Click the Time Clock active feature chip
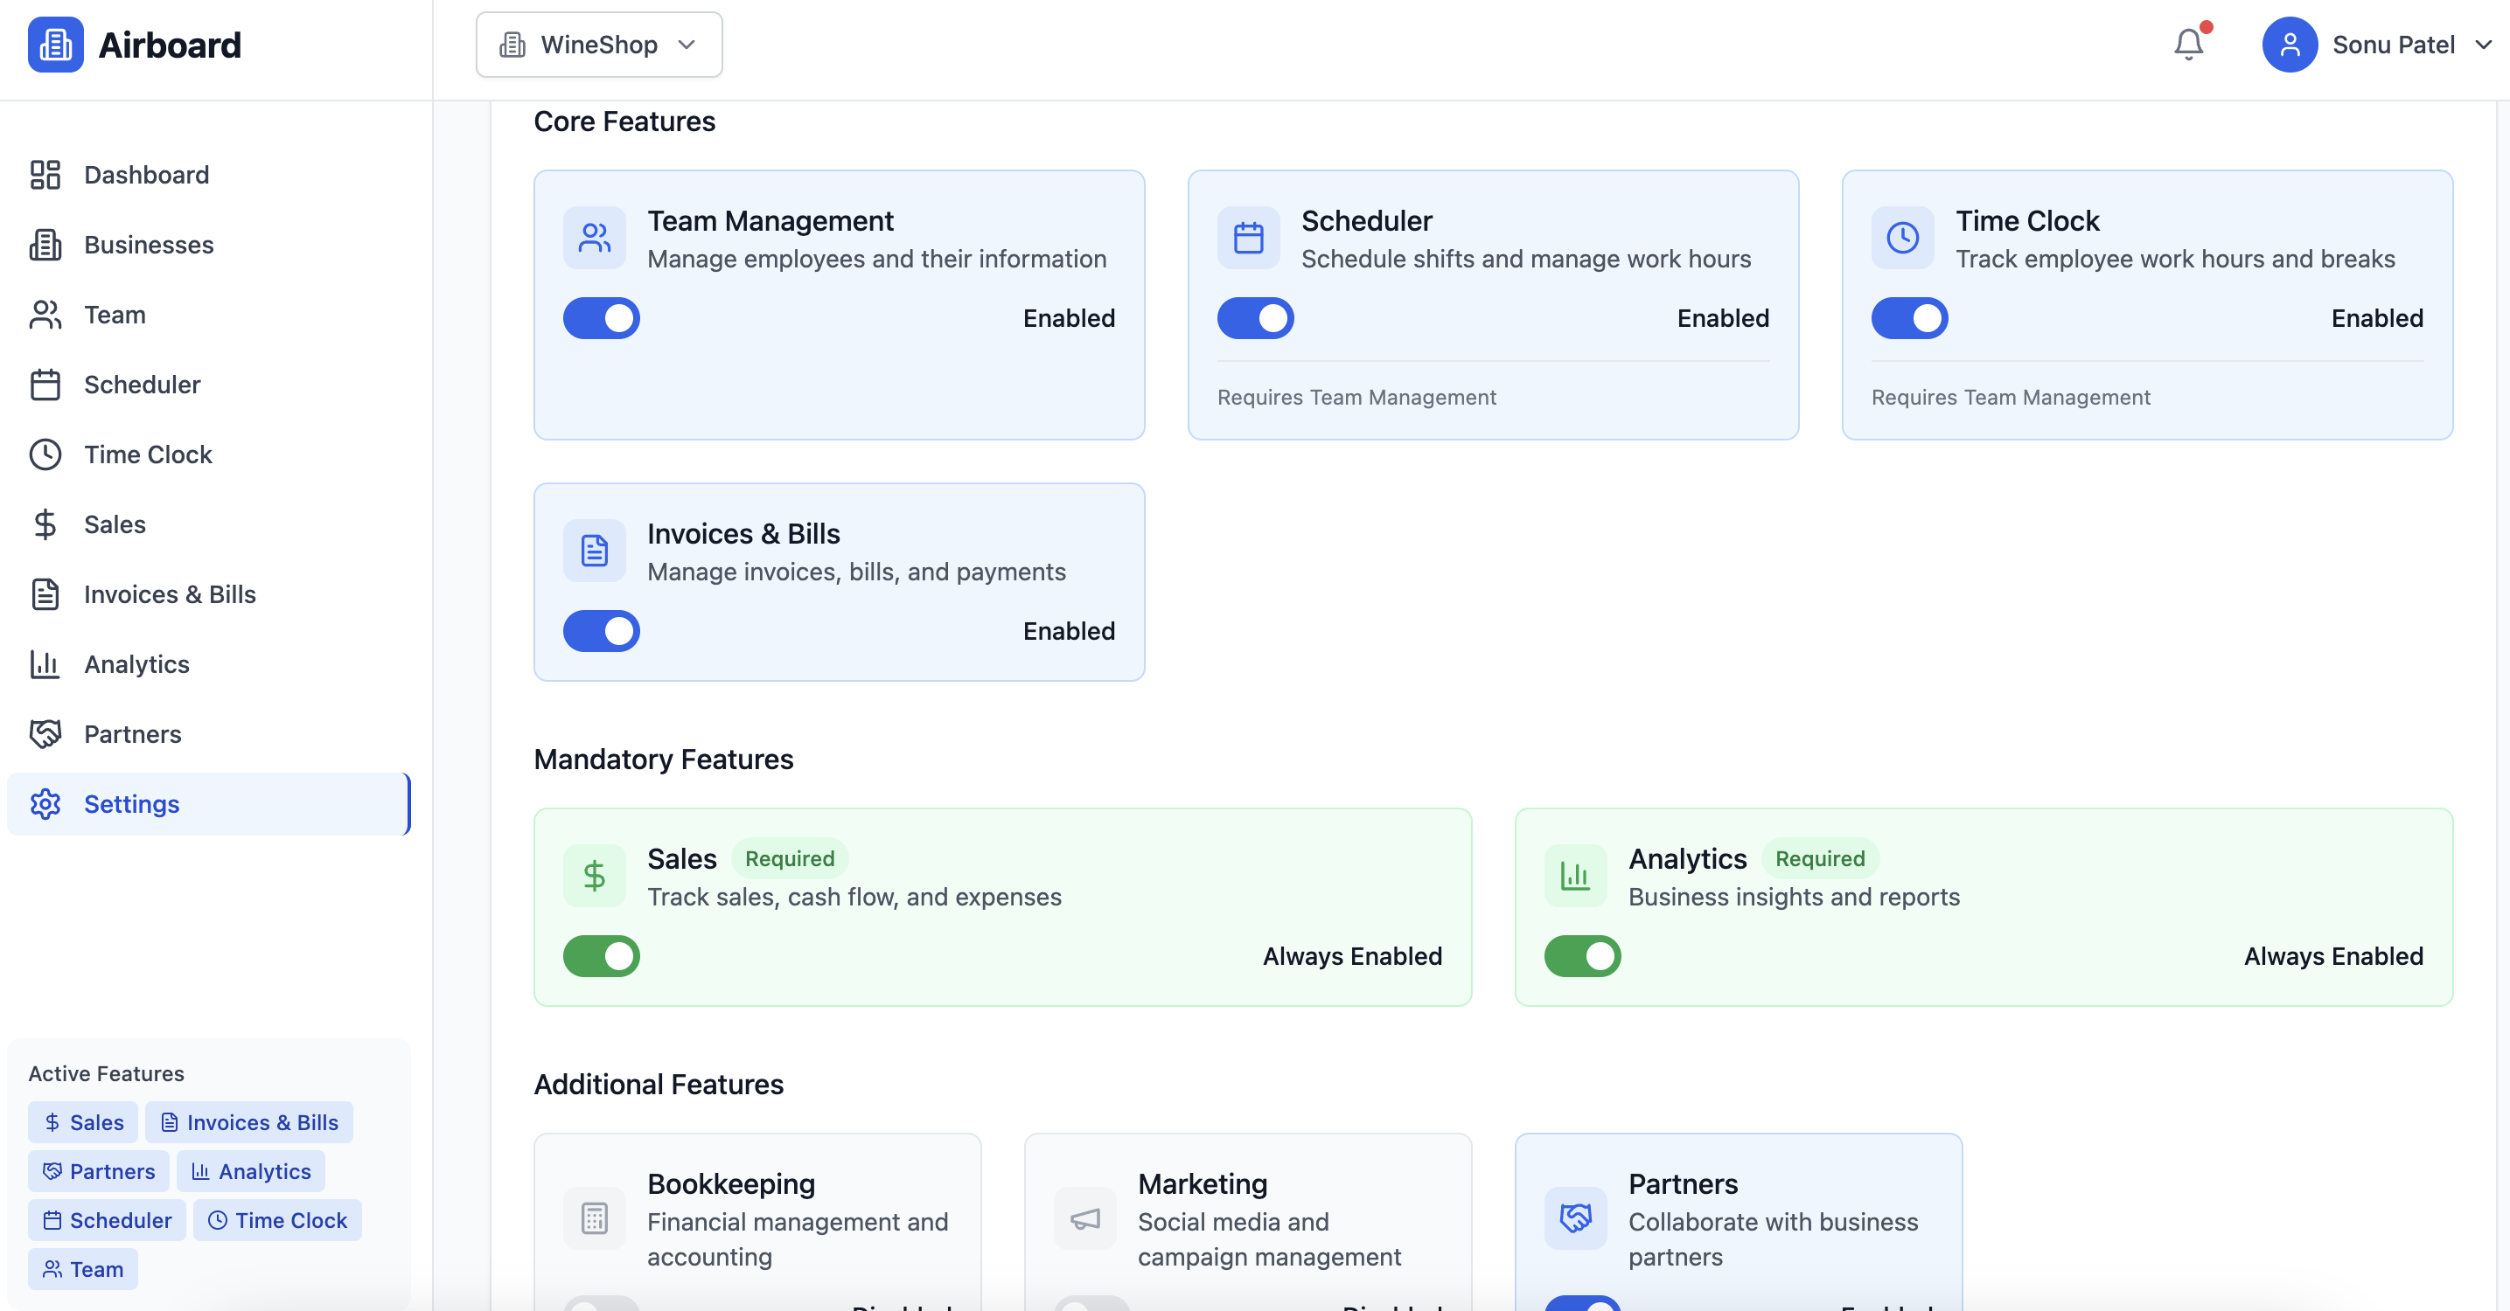This screenshot has height=1311, width=2510. (278, 1219)
